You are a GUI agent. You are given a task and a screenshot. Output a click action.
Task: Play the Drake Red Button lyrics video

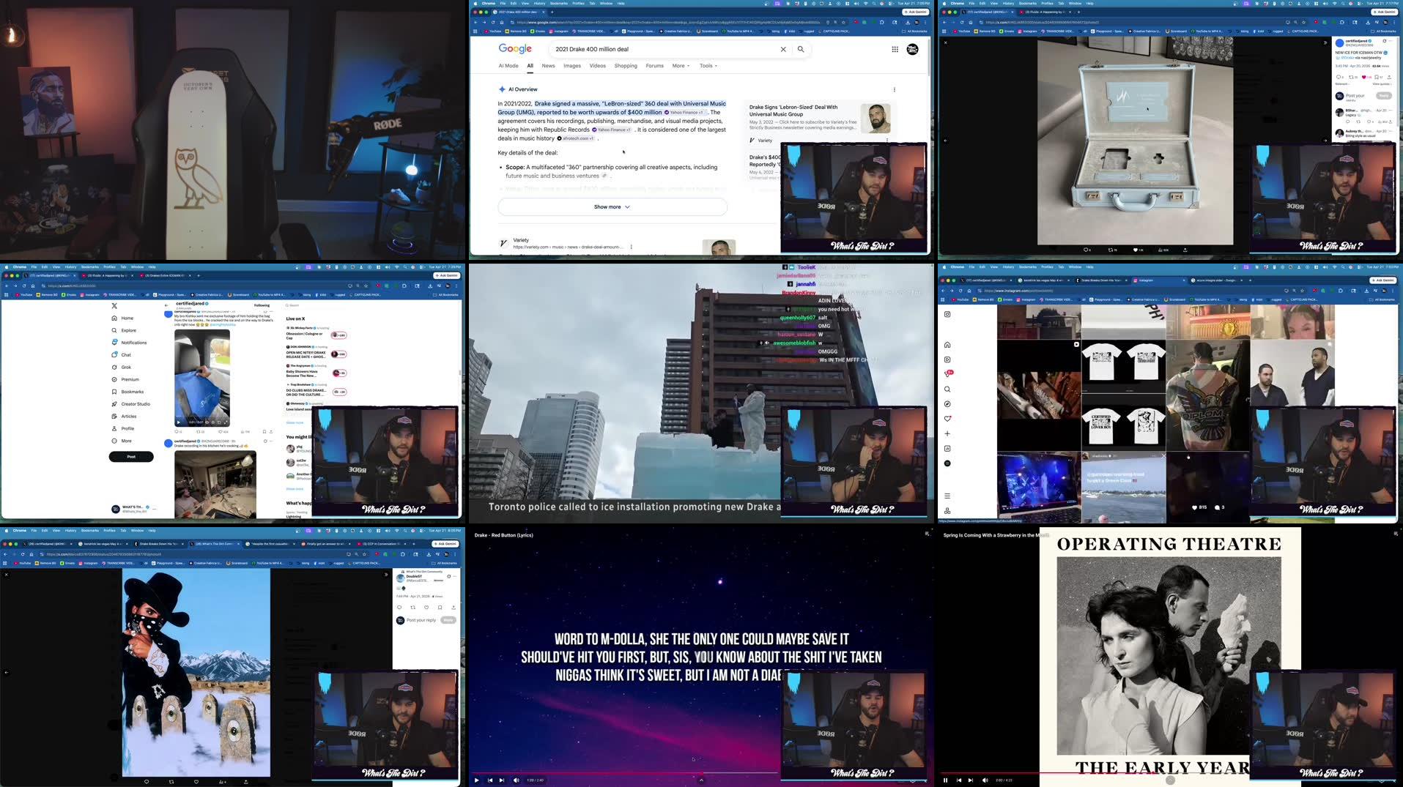point(477,780)
